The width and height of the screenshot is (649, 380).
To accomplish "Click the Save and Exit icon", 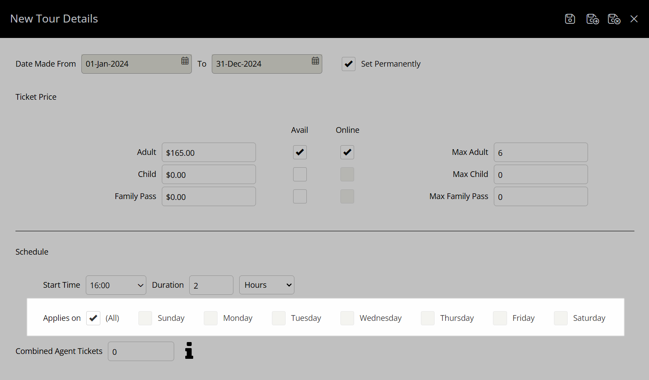I will pyautogui.click(x=614, y=19).
